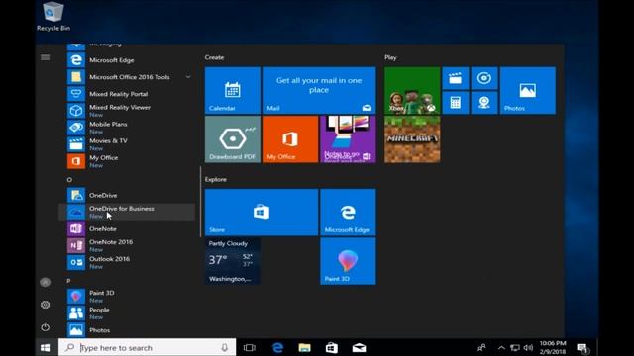Launch Outlook 2016
Image resolution: width=634 pixels, height=356 pixels.
coord(127,262)
